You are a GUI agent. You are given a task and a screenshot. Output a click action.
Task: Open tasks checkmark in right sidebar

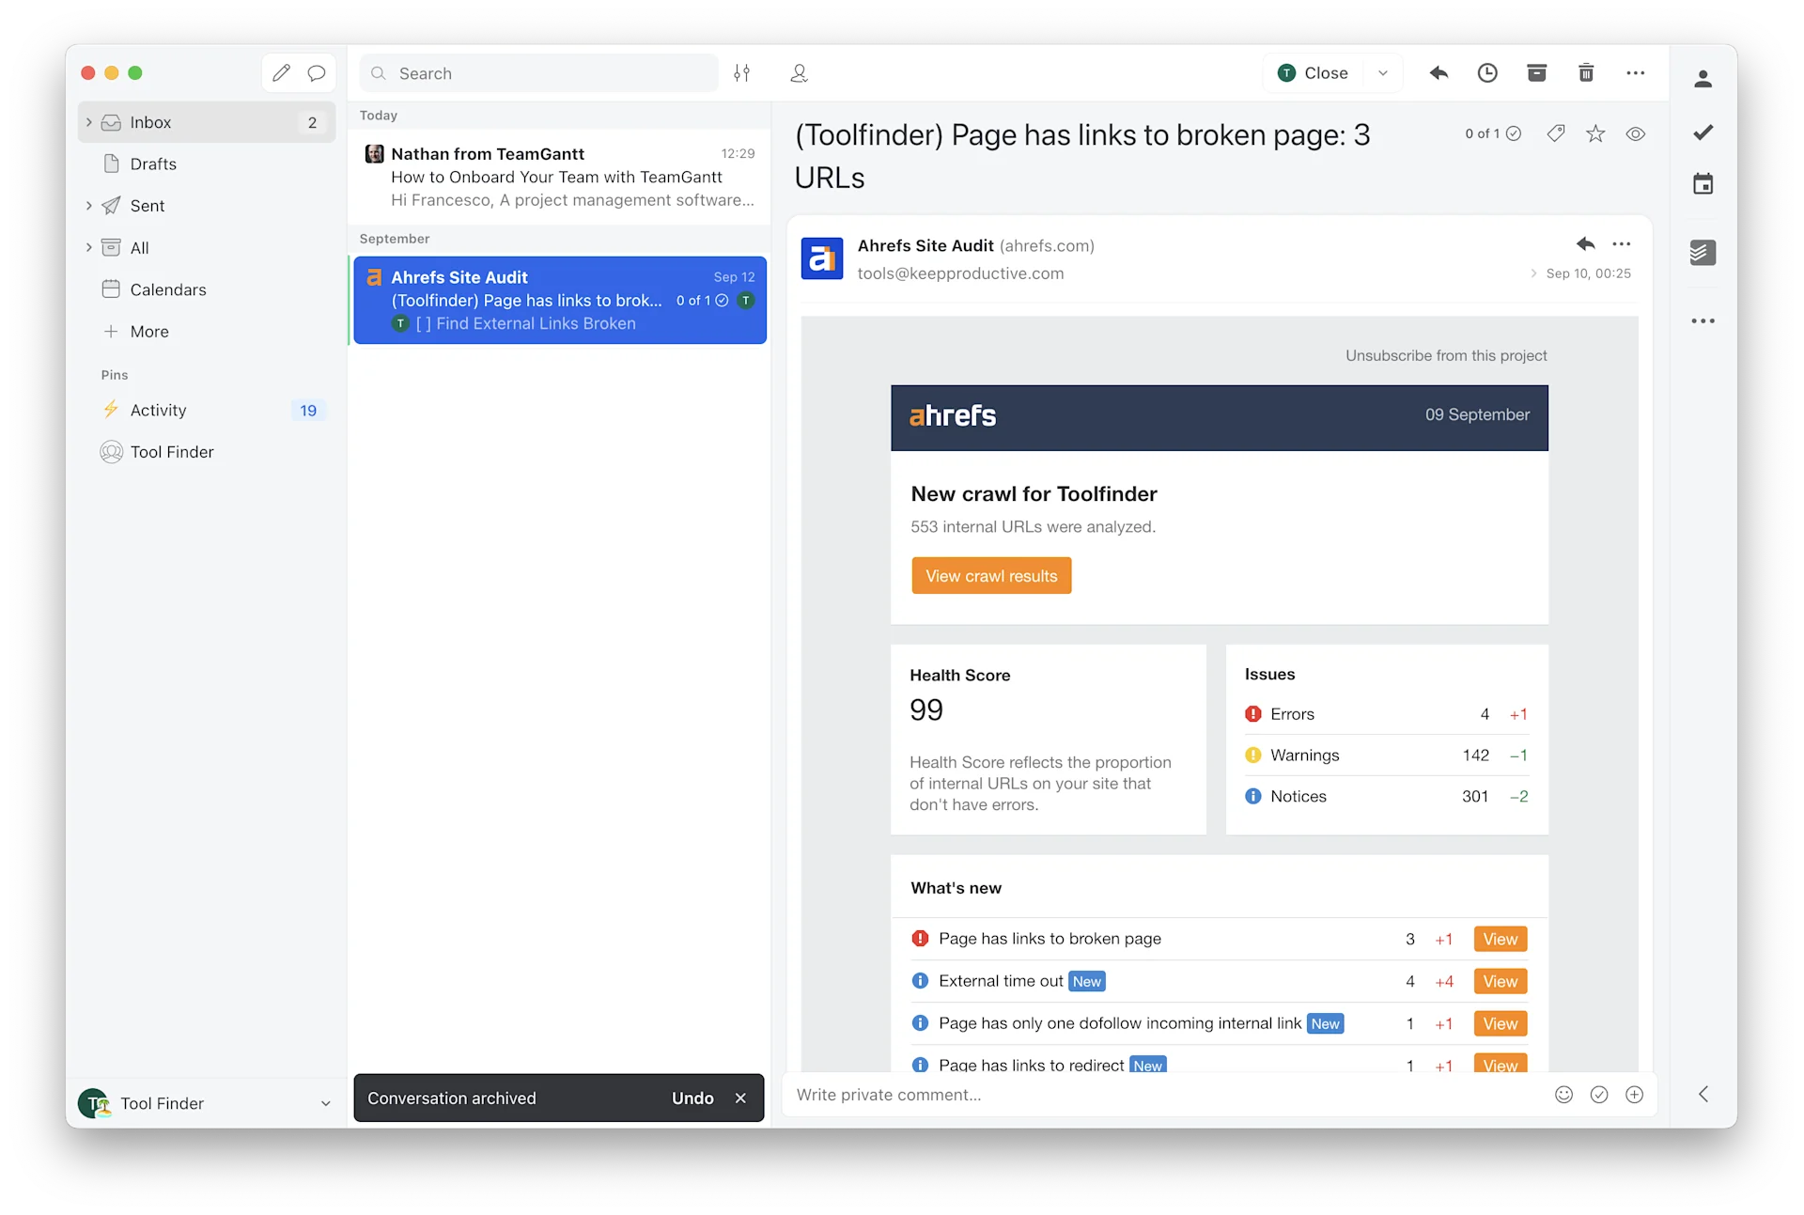click(1703, 132)
